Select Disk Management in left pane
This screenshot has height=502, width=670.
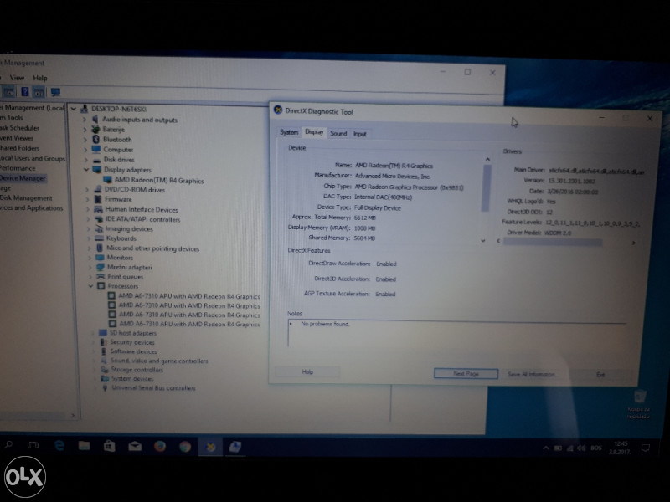[26, 198]
